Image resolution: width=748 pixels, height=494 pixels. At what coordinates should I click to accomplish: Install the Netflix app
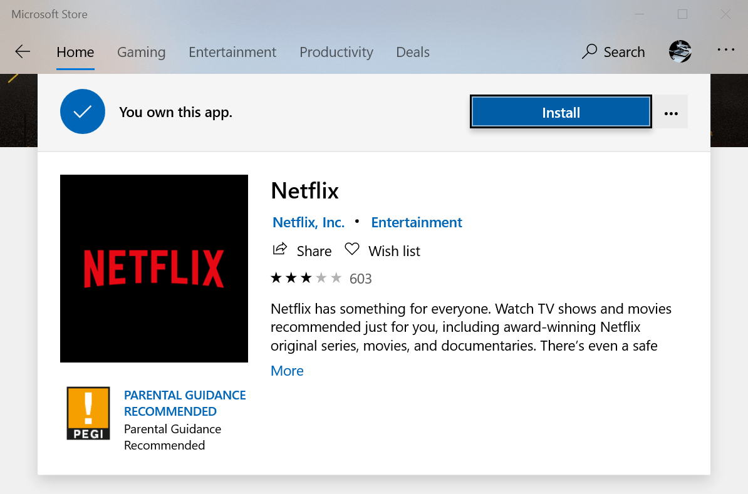(x=561, y=112)
